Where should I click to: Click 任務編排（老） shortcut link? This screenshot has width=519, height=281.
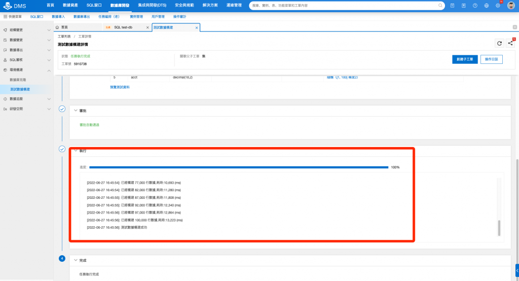point(109,17)
